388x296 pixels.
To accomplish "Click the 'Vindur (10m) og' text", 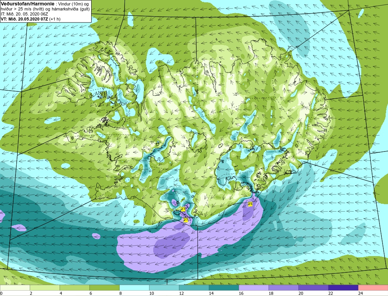I will [x=73, y=4].
